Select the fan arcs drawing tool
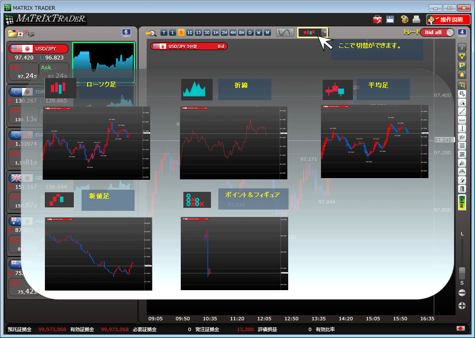Image resolution: width=475 pixels, height=338 pixels. coord(462,138)
